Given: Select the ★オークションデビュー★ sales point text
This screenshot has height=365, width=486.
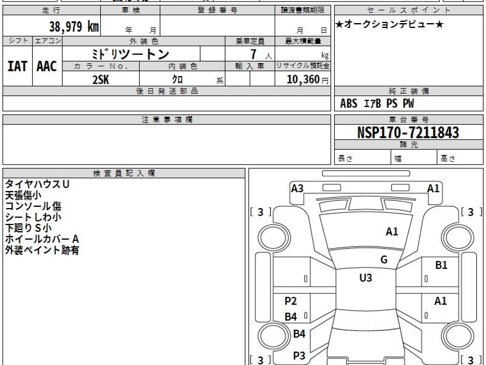Looking at the screenshot, I should point(390,25).
